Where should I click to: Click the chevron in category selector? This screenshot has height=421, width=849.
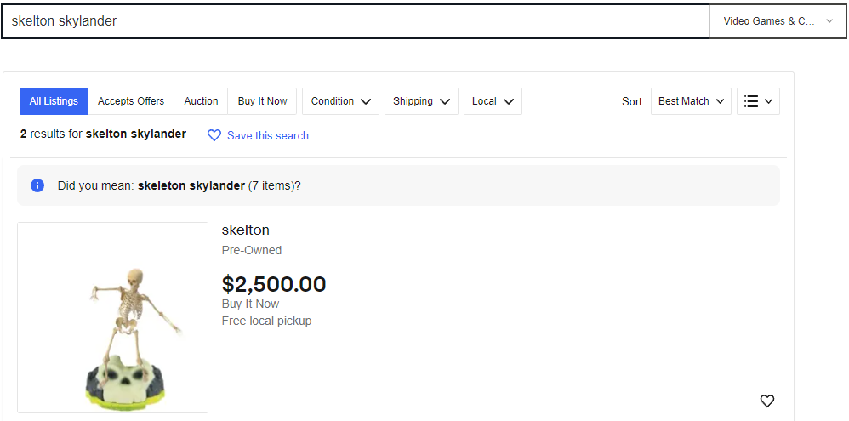pyautogui.click(x=829, y=21)
